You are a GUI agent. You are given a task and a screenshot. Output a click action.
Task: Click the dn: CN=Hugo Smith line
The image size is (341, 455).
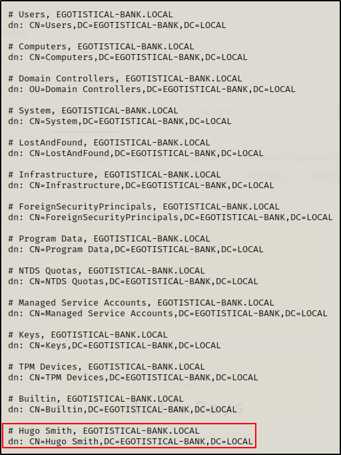coord(131,442)
